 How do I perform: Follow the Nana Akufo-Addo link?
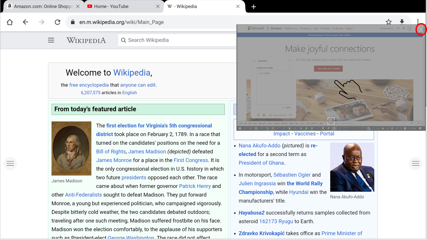pyautogui.click(x=260, y=146)
